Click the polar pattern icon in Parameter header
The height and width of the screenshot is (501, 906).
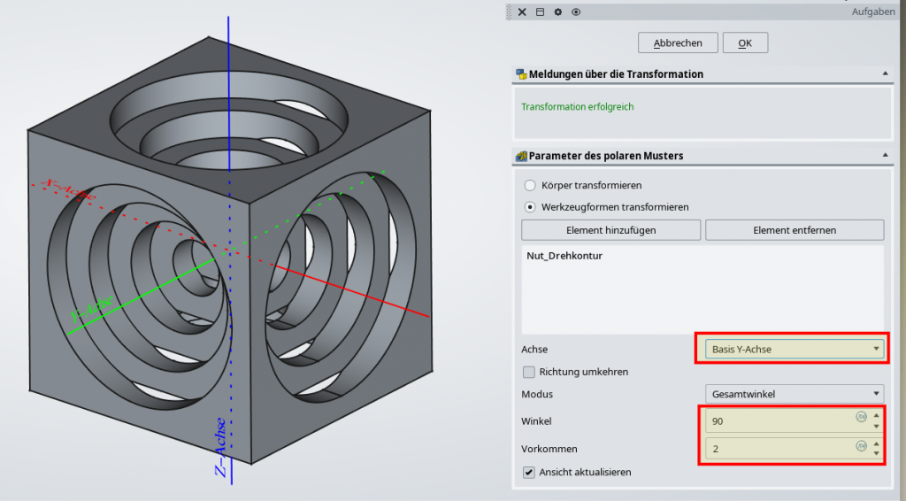(x=521, y=156)
